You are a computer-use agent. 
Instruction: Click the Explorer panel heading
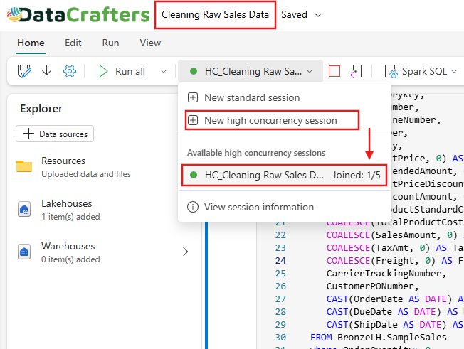coord(41,109)
